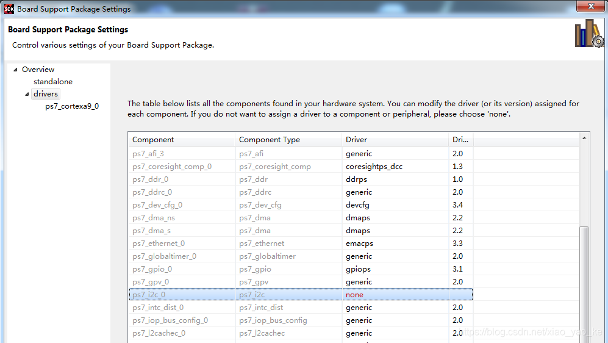The width and height of the screenshot is (608, 343).
Task: Open the driver cell 'none' for ps7_i2c_0
Action: coord(395,295)
